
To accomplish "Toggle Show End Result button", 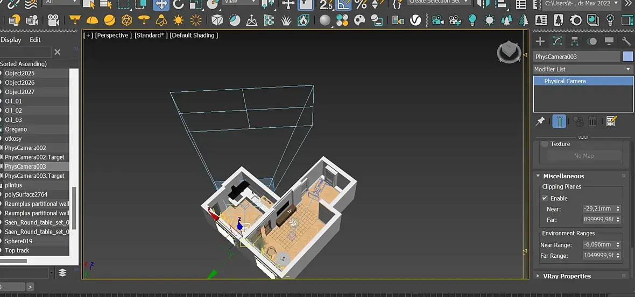I will click(x=559, y=121).
